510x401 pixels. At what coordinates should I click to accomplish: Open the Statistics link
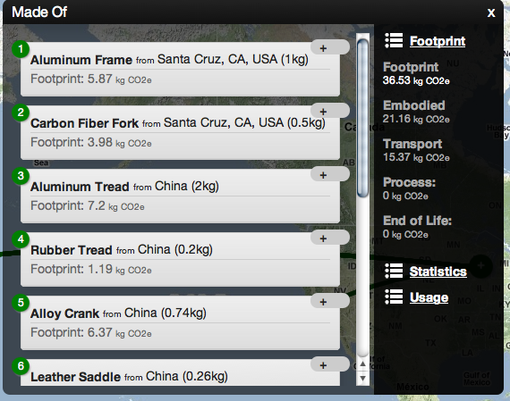coord(438,272)
